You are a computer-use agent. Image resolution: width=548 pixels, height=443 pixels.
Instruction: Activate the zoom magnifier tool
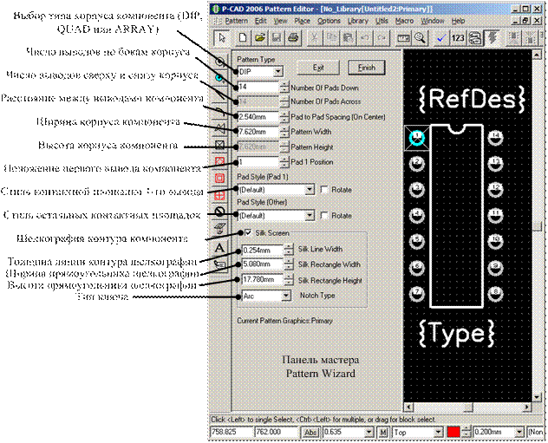420,37
